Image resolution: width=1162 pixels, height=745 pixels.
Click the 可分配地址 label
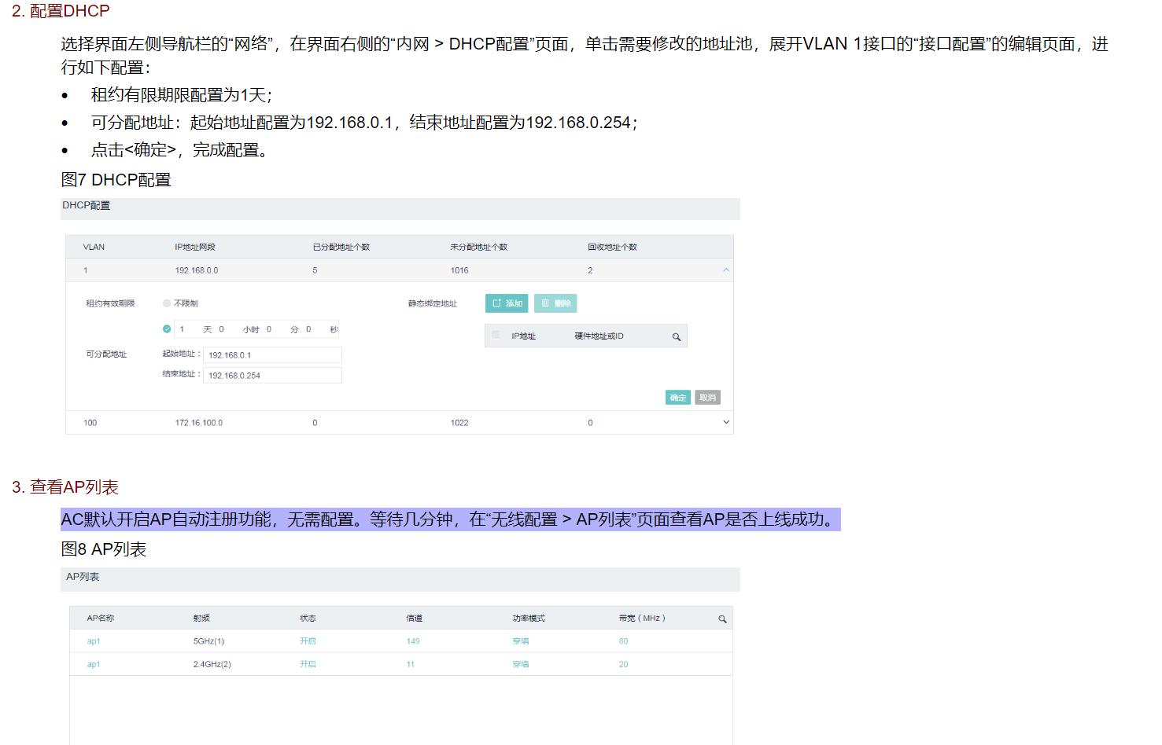pos(106,354)
